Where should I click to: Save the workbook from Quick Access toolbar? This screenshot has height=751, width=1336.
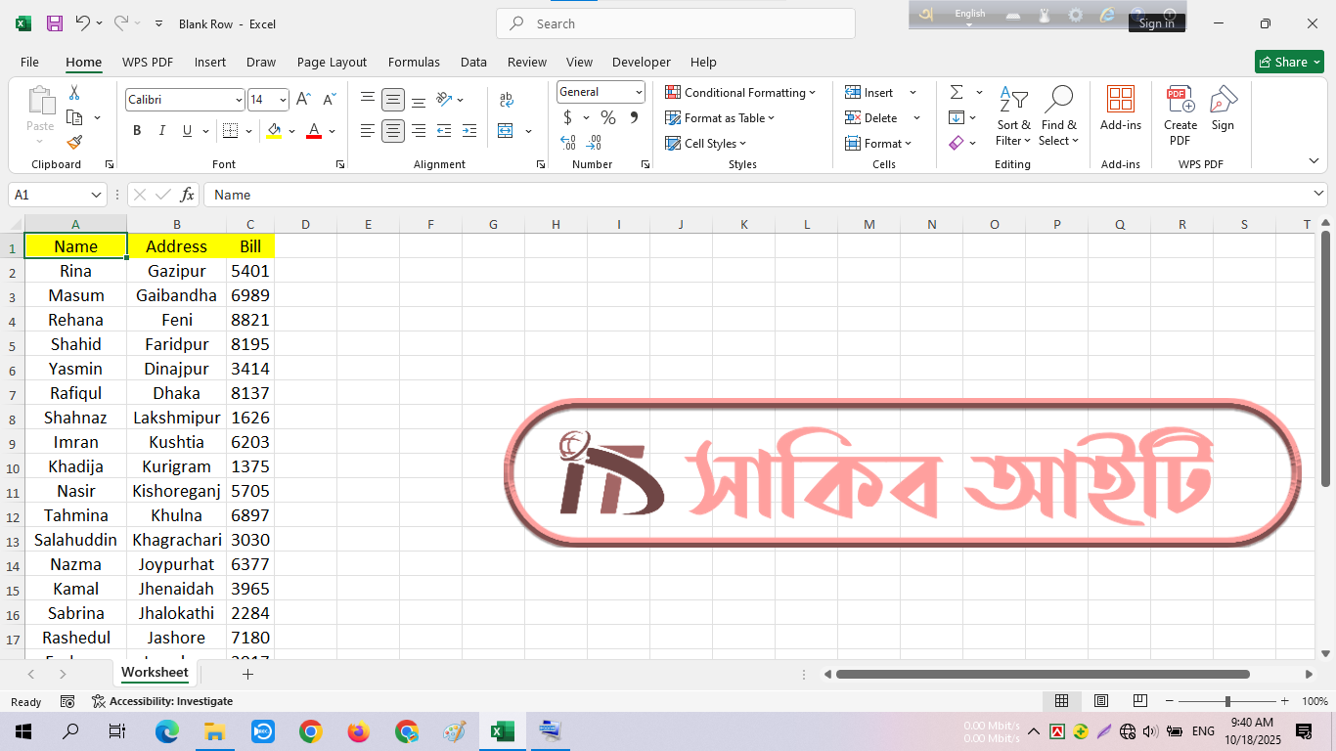pyautogui.click(x=55, y=23)
